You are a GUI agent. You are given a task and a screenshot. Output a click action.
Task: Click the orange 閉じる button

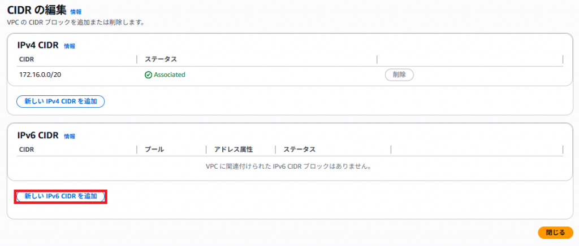(555, 232)
